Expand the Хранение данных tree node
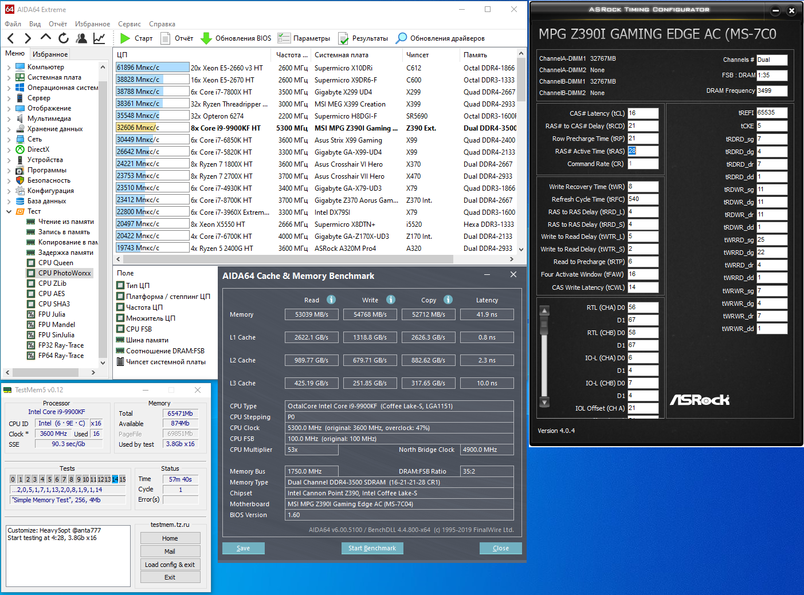 tap(9, 129)
